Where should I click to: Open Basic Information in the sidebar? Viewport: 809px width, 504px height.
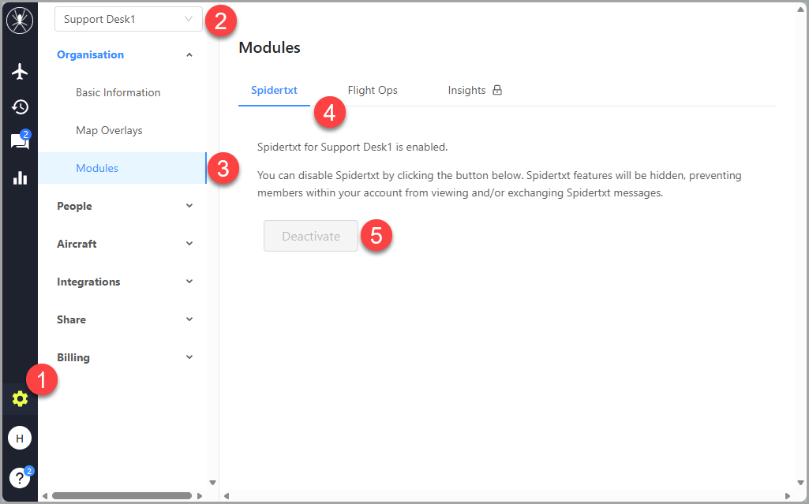118,92
